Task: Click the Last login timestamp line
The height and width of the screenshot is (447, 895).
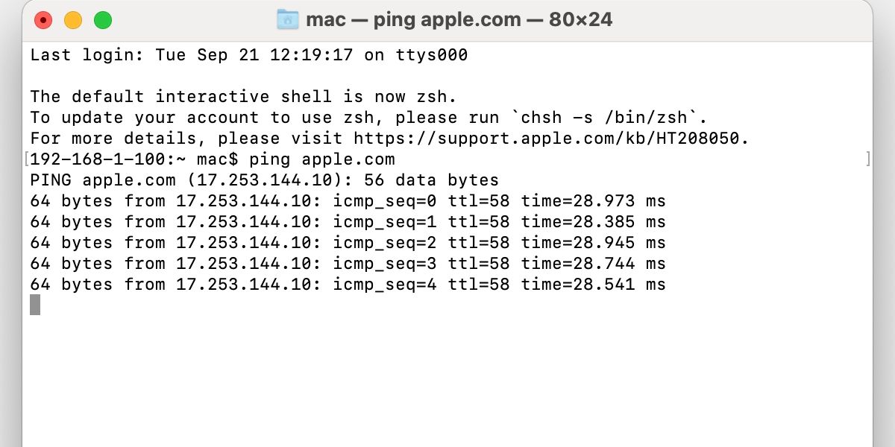Action: 248,54
